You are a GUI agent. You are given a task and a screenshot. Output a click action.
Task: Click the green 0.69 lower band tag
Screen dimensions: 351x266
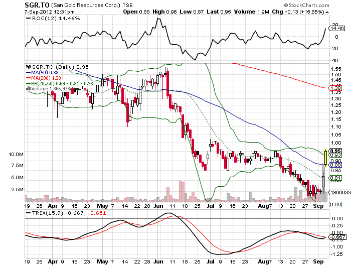tap(335, 204)
